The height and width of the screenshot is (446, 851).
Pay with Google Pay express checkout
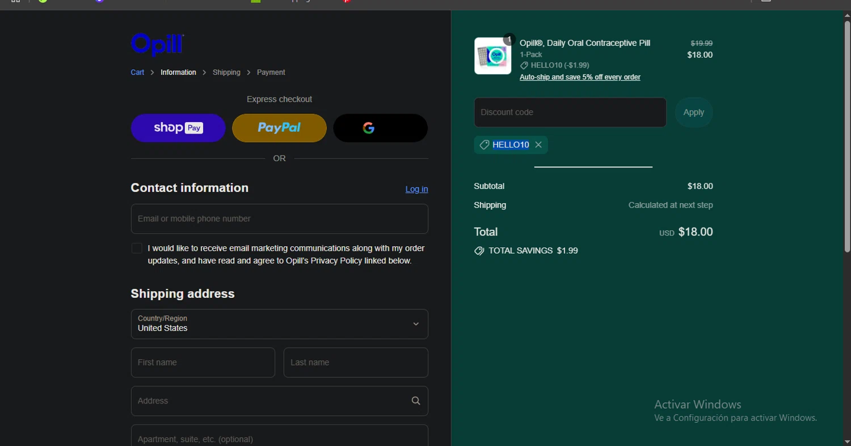380,128
